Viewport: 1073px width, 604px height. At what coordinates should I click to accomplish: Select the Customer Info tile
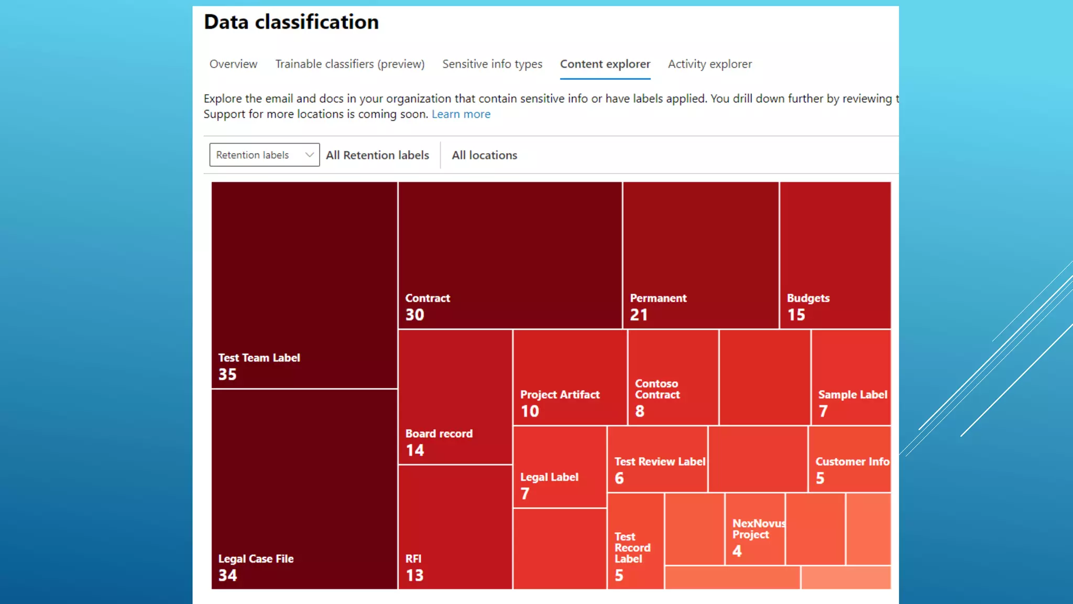coord(849,459)
